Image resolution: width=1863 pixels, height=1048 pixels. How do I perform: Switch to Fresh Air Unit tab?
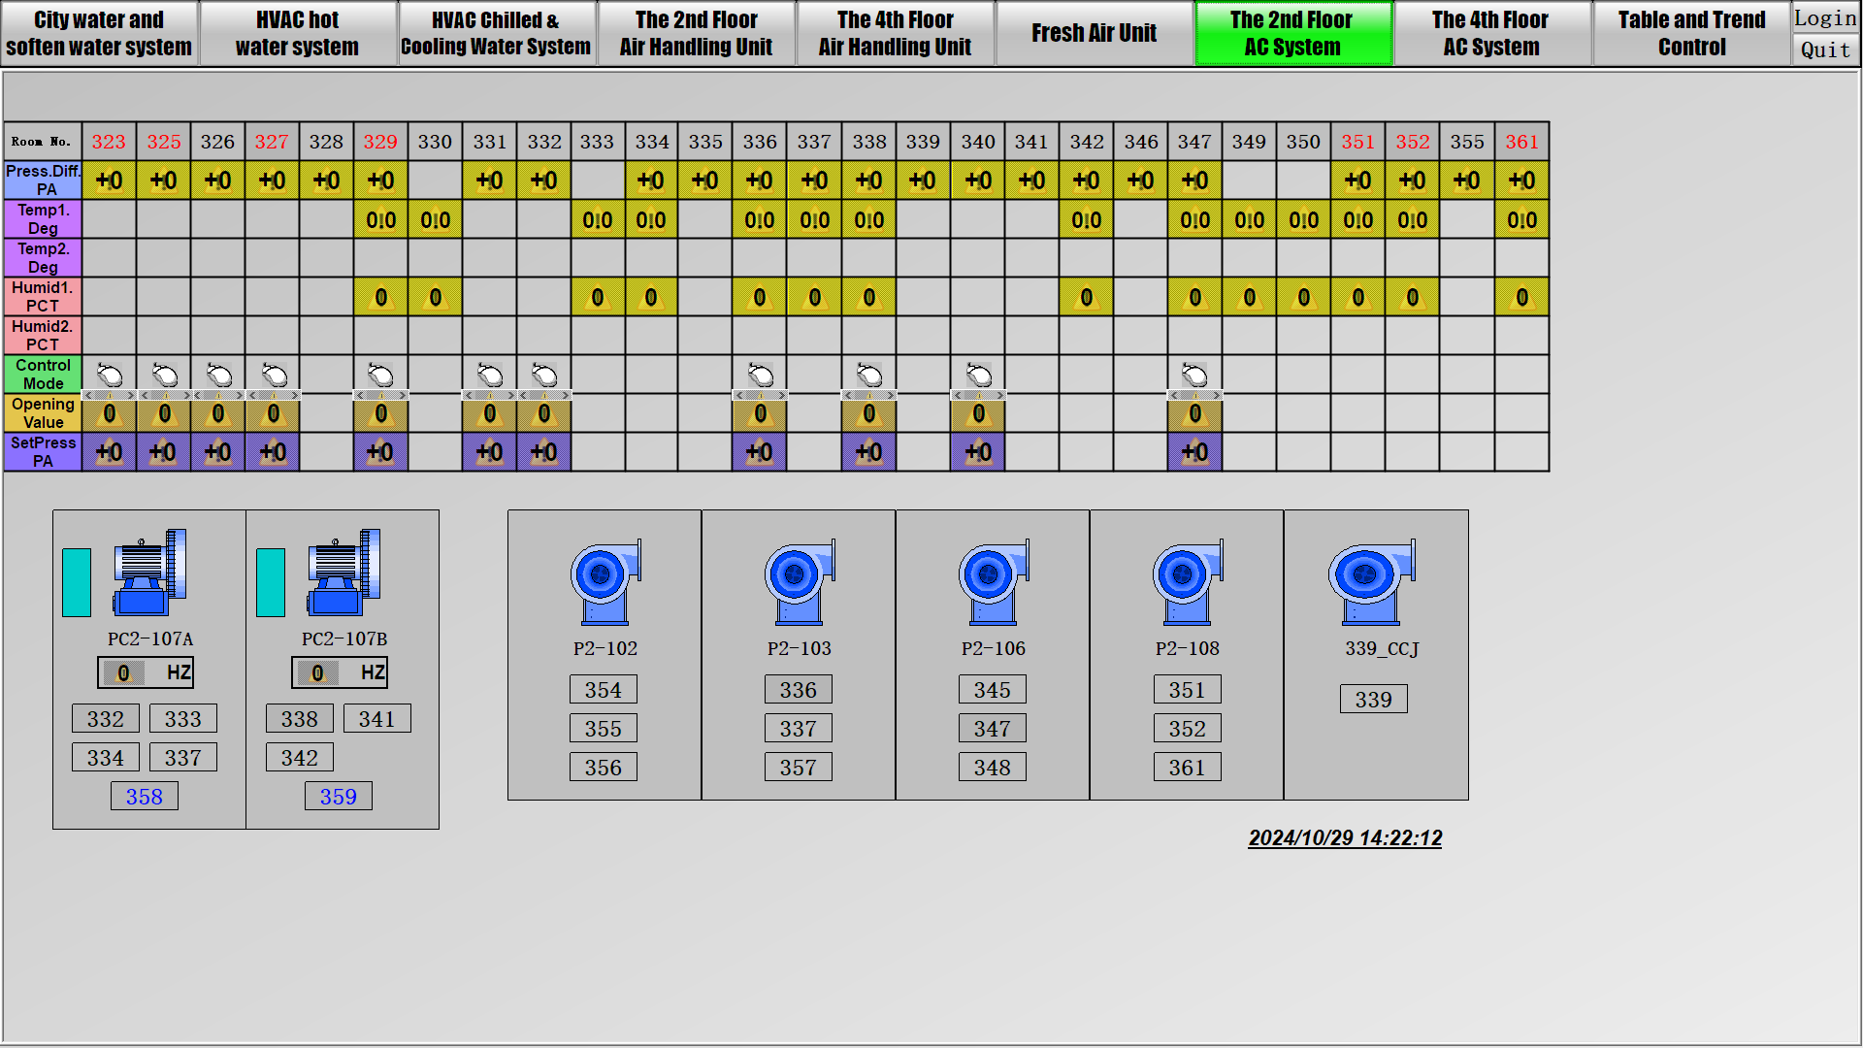pyautogui.click(x=1094, y=33)
